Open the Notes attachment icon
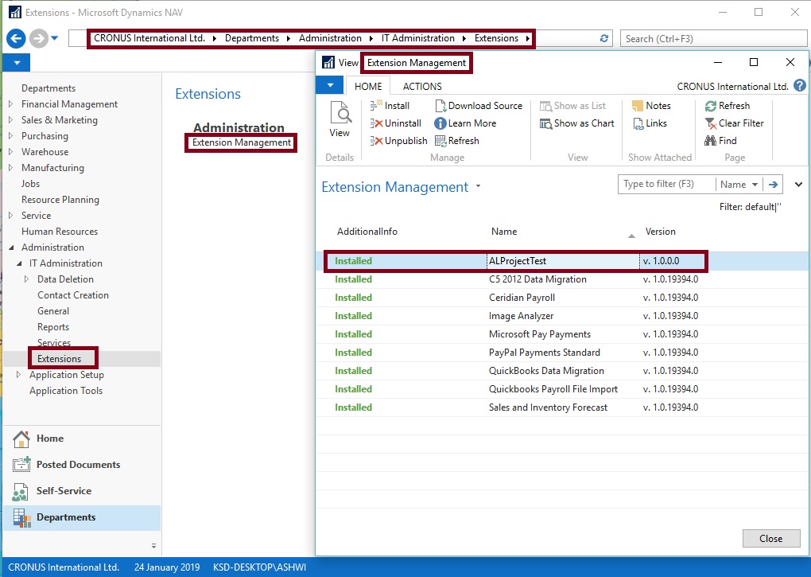This screenshot has height=577, width=811. point(638,106)
